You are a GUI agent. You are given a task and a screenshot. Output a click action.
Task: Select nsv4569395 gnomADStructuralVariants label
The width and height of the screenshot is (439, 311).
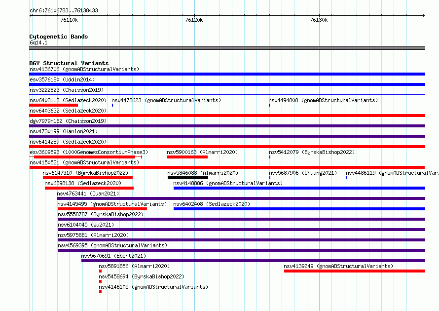click(112, 245)
